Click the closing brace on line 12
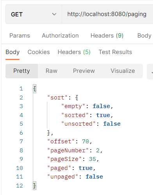This screenshot has width=153, height=195. [x=34, y=186]
